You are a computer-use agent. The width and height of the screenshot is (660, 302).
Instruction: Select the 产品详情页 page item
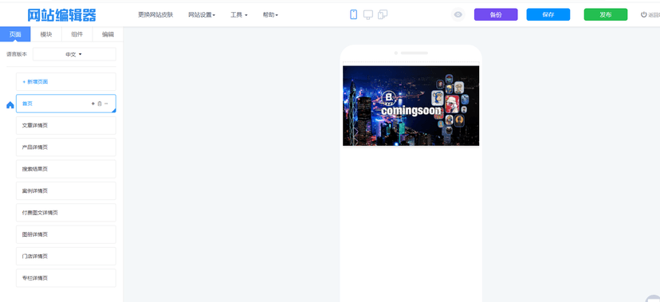pyautogui.click(x=66, y=147)
